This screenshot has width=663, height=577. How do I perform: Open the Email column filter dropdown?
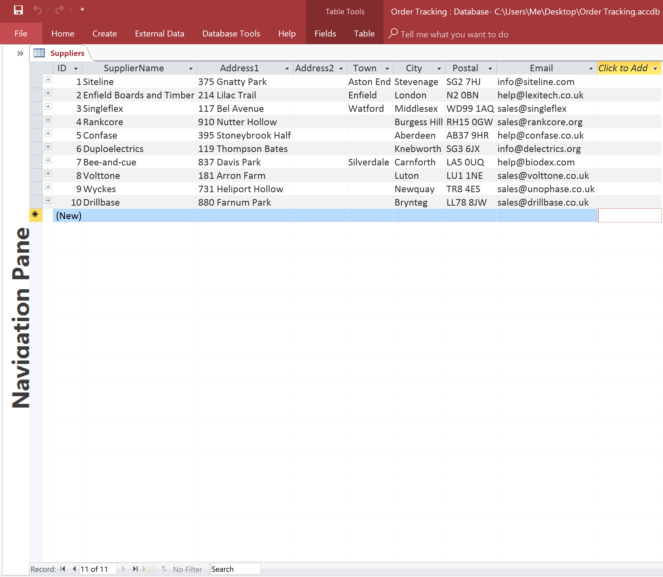[x=591, y=68]
